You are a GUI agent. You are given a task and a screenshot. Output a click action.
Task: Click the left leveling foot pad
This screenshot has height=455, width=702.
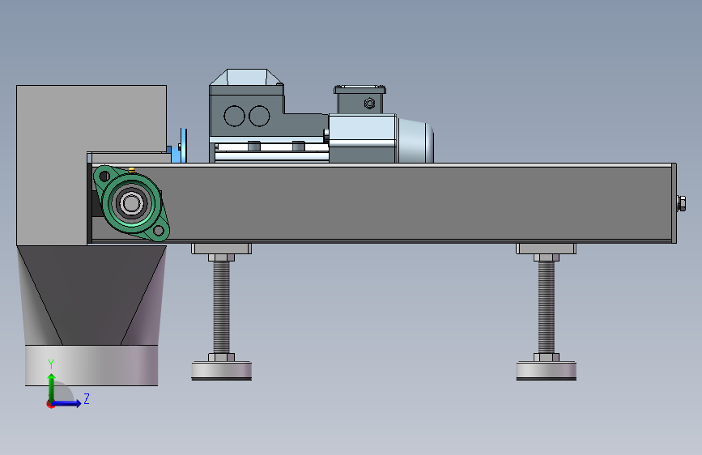coord(221,371)
